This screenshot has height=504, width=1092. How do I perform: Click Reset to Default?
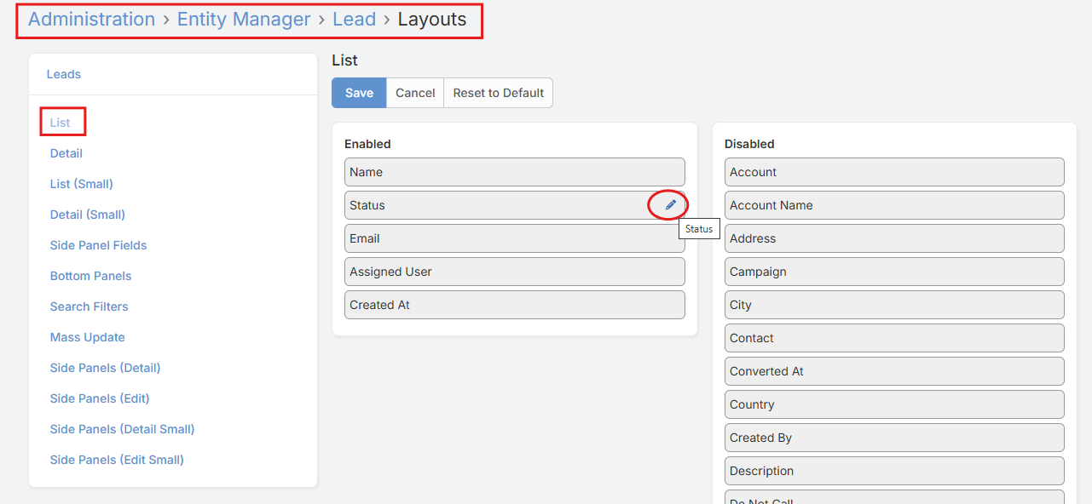click(x=498, y=92)
